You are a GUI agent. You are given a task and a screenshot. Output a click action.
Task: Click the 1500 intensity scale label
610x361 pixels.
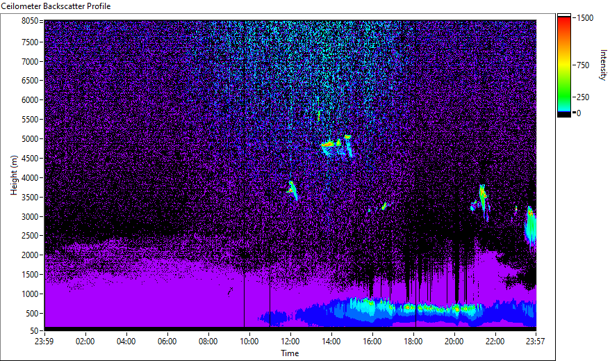[585, 18]
